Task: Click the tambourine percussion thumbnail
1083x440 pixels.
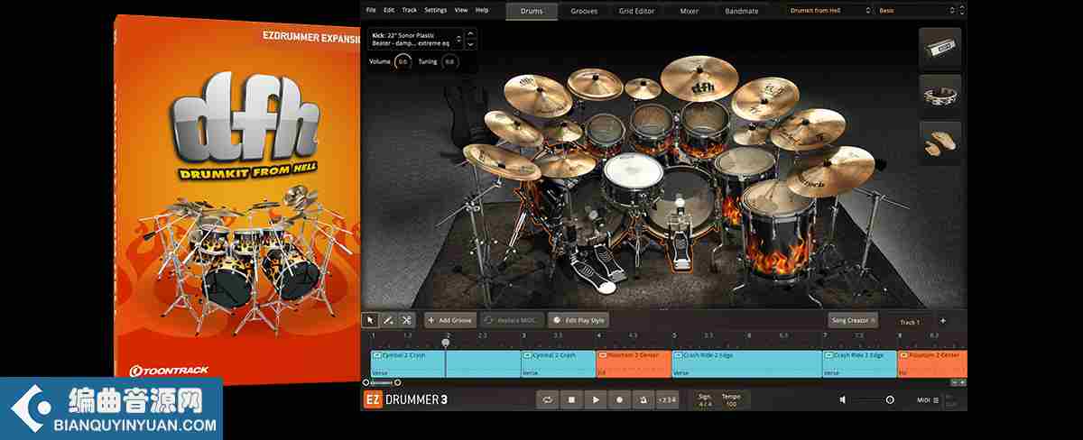Action: point(940,94)
